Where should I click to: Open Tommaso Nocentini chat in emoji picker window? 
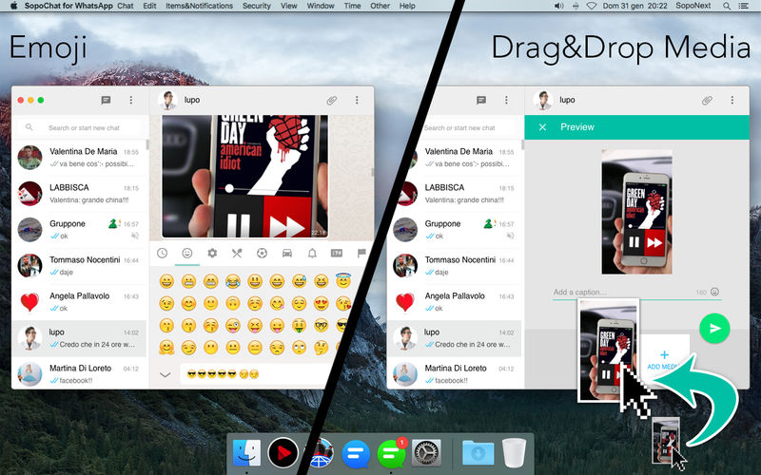click(79, 266)
